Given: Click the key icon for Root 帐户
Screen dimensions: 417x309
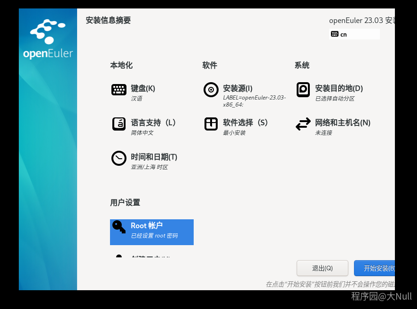Looking at the screenshot, I should pyautogui.click(x=119, y=227).
